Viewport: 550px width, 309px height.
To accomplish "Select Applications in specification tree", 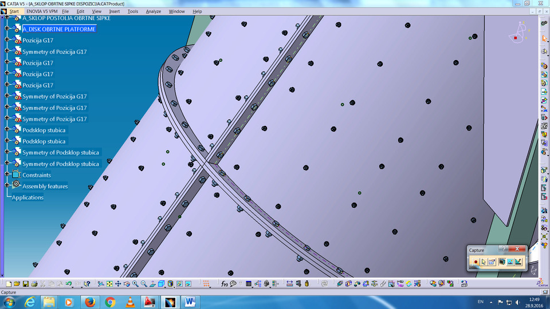I will [27, 197].
